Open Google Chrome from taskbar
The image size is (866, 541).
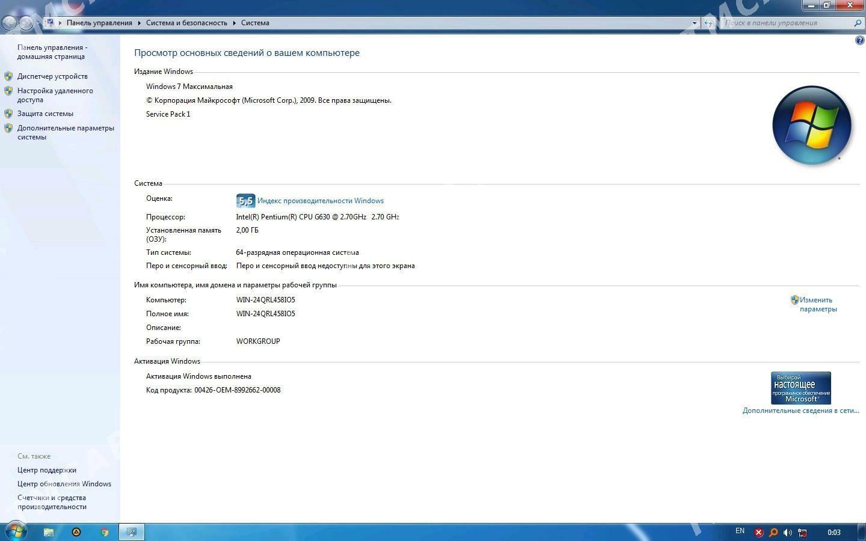tap(105, 532)
